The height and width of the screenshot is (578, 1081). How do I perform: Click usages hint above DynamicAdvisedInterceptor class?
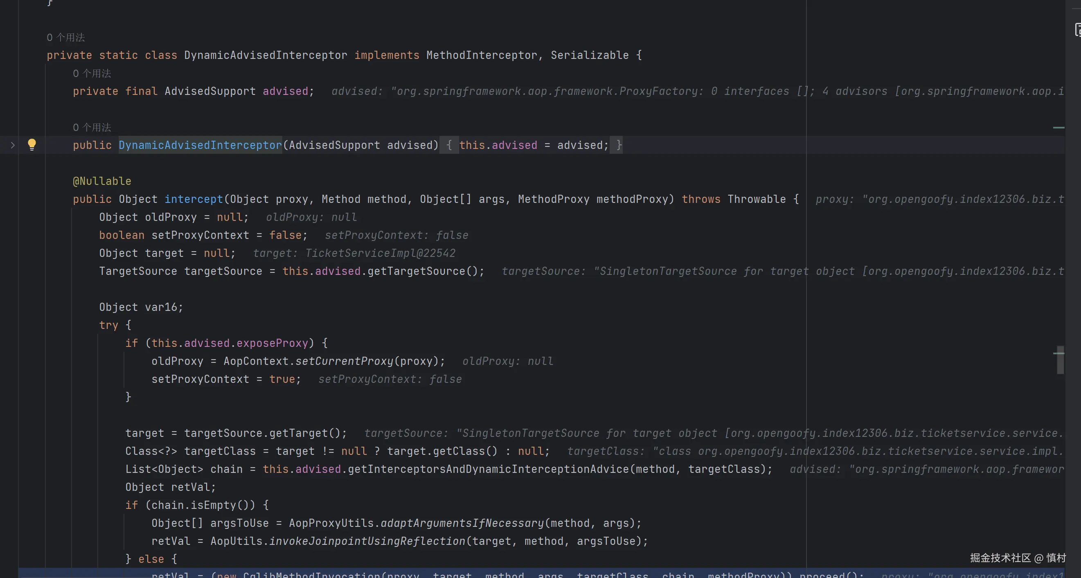66,37
